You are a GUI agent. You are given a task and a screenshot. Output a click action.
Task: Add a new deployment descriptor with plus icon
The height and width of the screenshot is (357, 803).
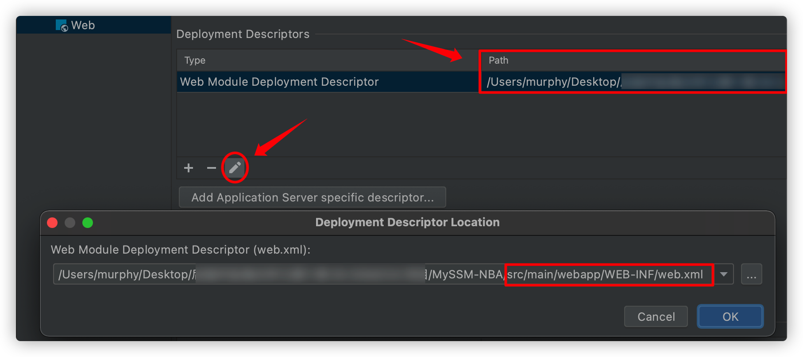click(x=189, y=168)
